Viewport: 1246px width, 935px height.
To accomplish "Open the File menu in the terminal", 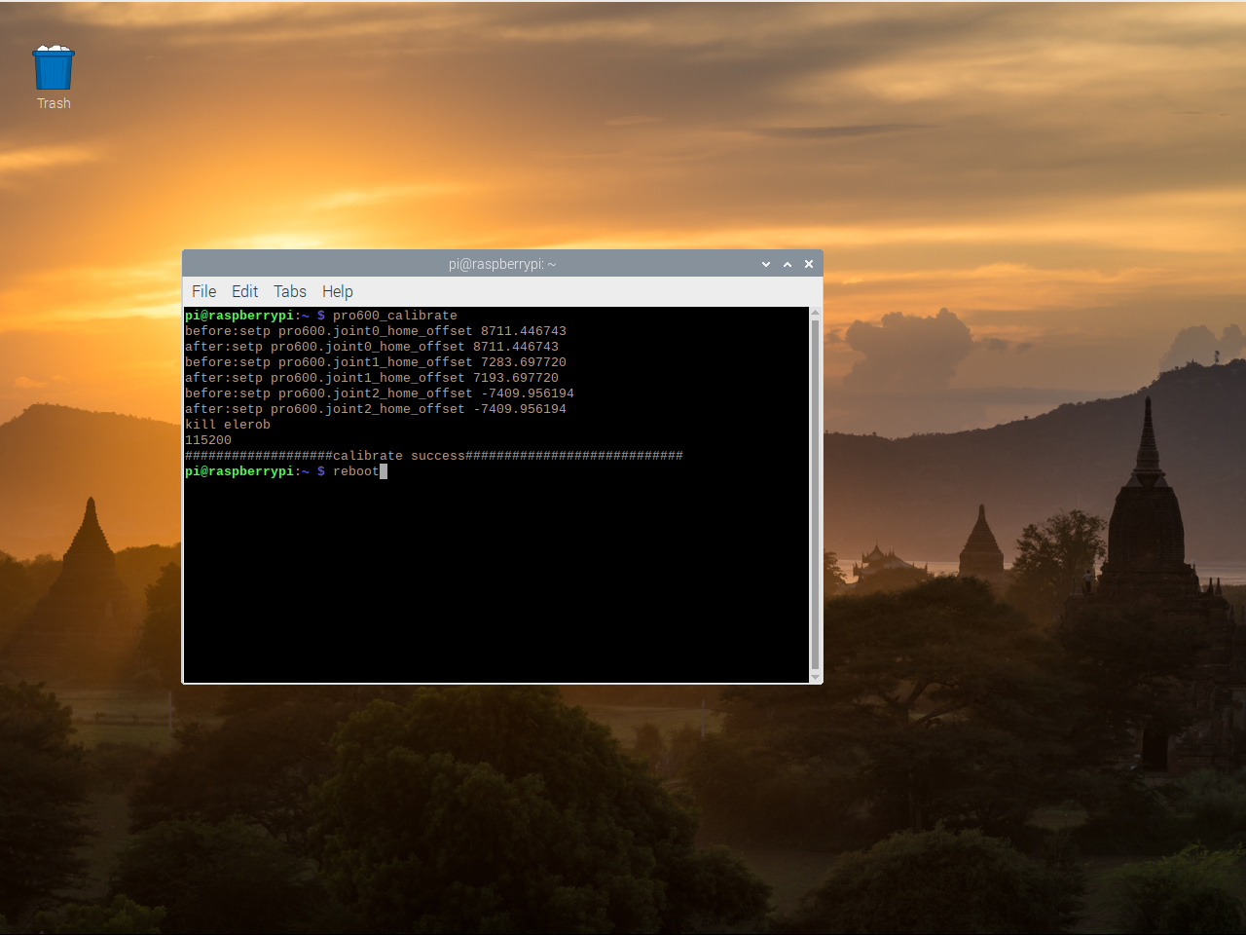I will coord(203,291).
